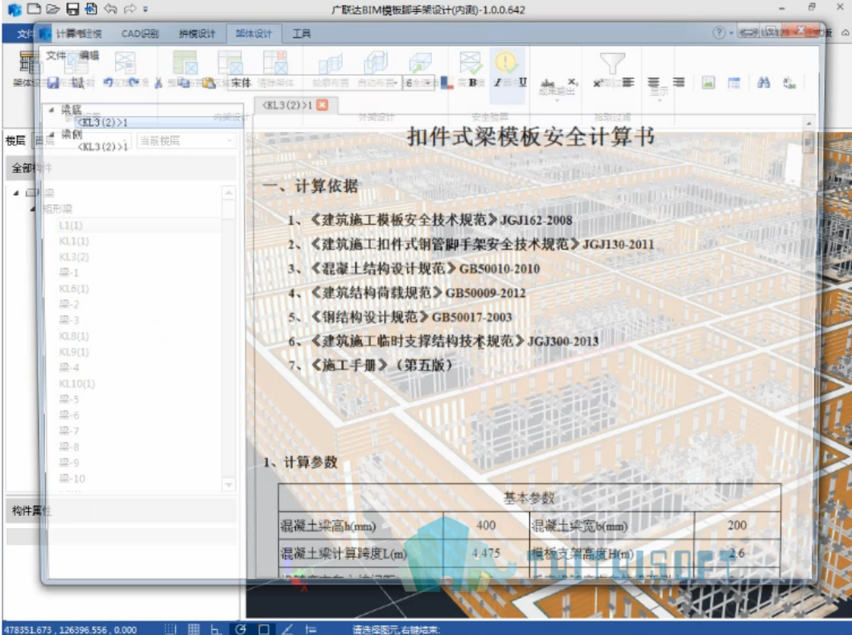Click the dropdown arrow next to the help icon
The image size is (852, 635).
tap(731, 33)
